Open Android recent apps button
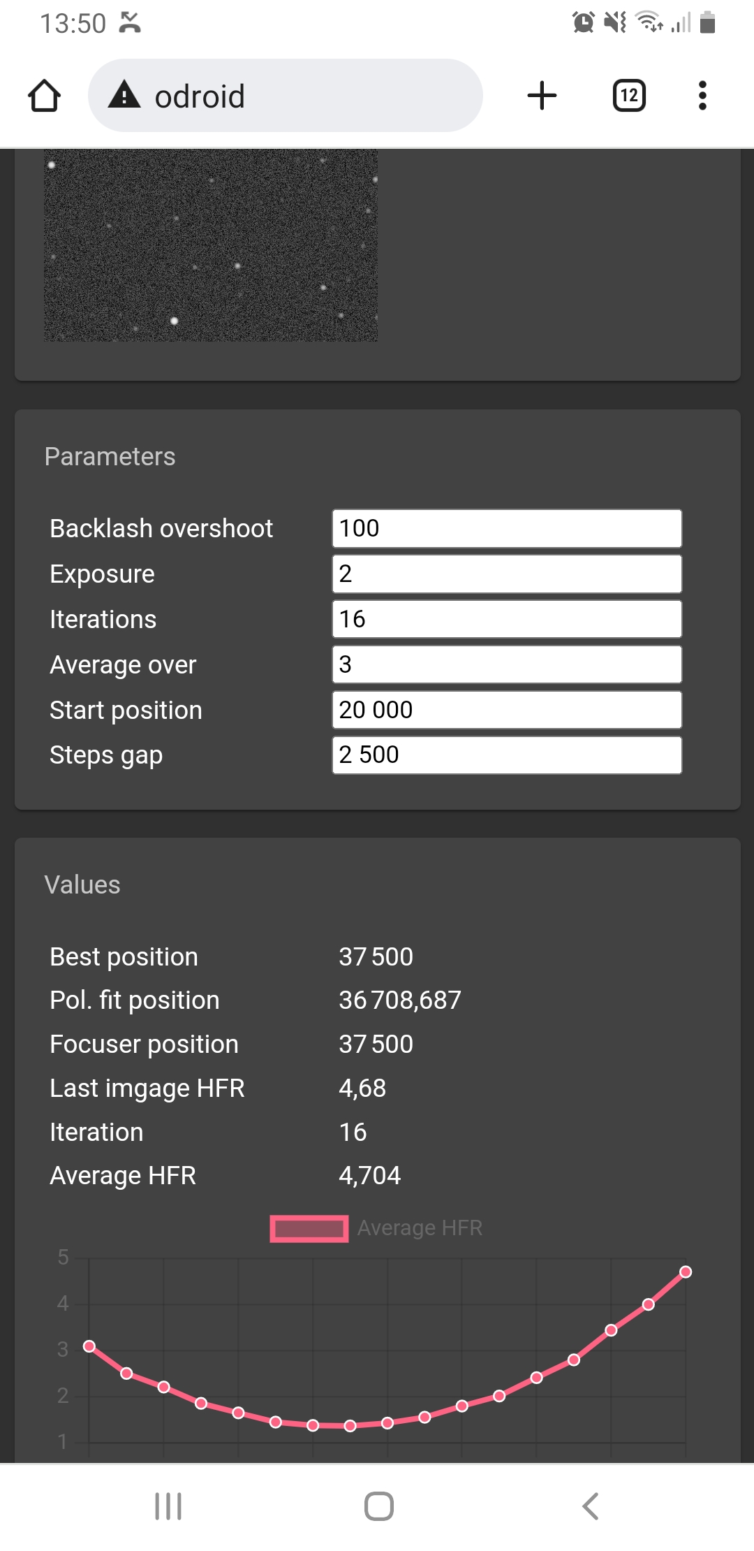This screenshot has width=754, height=1551. pyautogui.click(x=168, y=1506)
